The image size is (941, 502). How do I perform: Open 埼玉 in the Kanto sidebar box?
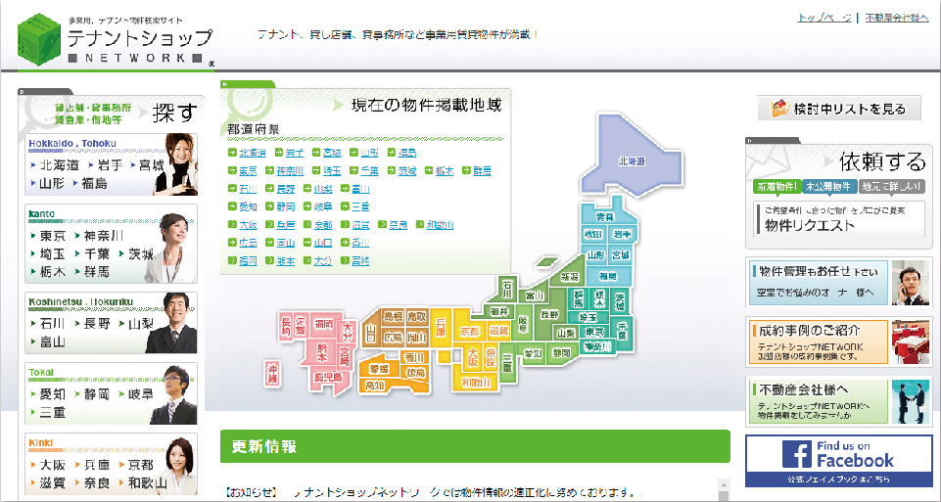52,253
